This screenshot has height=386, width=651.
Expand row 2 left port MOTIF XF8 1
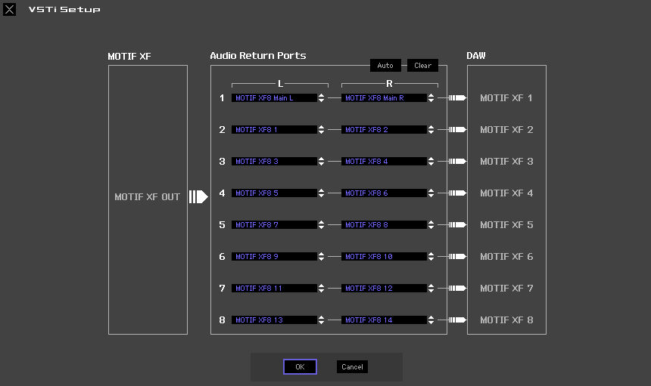(x=322, y=130)
